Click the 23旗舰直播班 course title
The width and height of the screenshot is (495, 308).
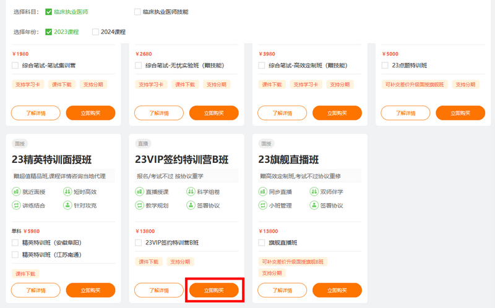tap(288, 160)
